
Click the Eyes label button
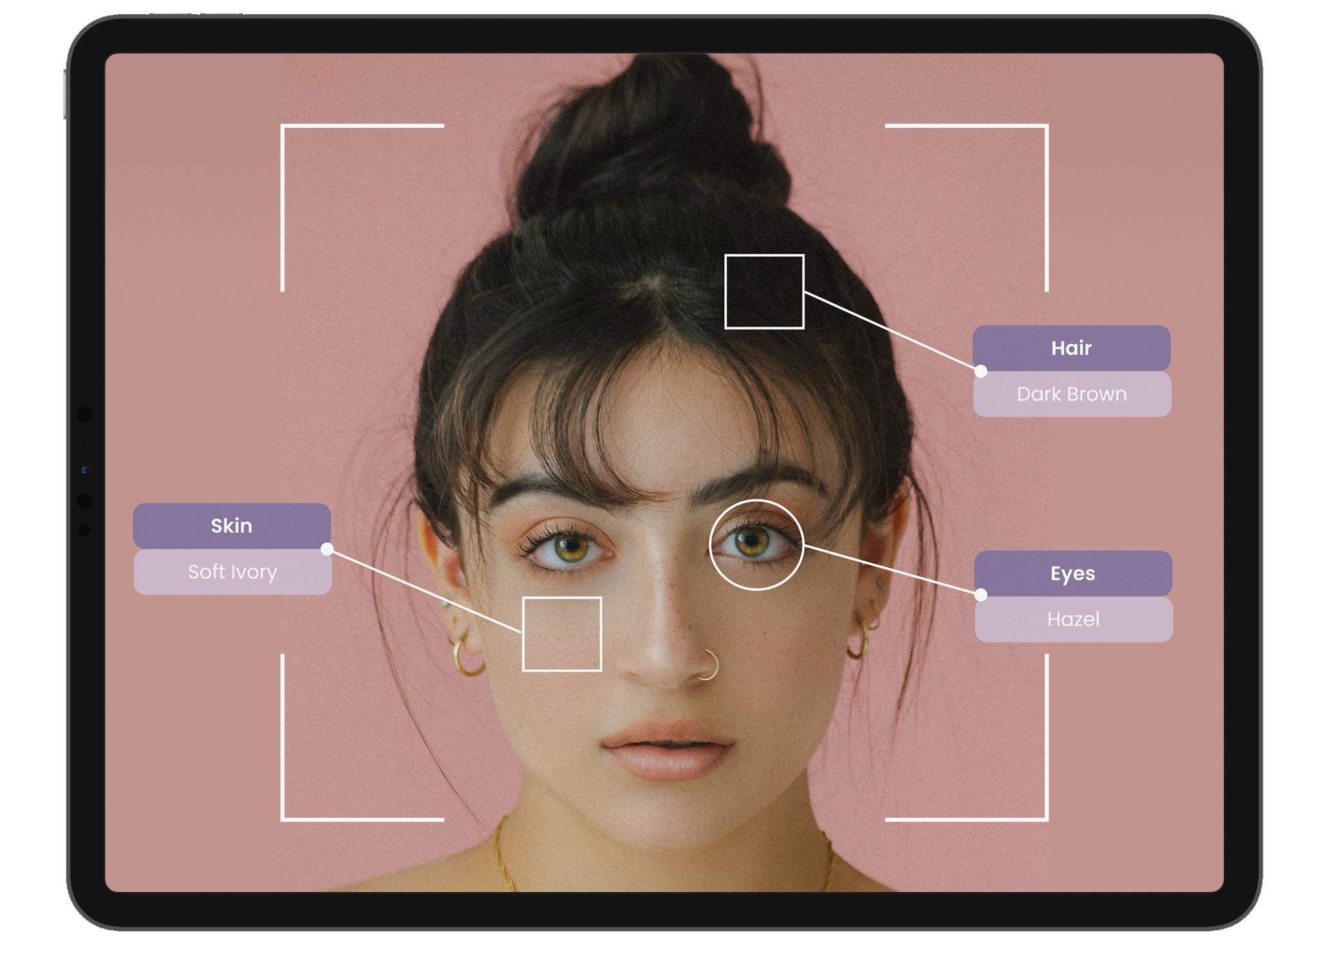(x=1073, y=574)
